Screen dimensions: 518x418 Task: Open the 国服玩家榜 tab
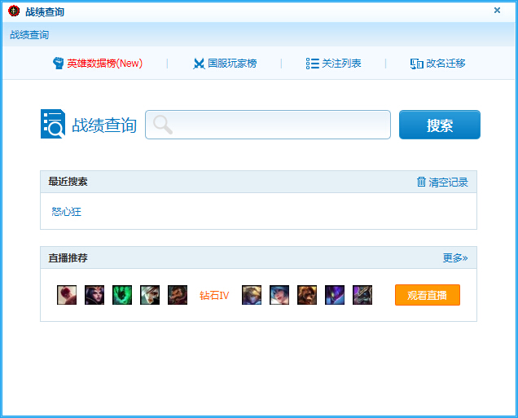(x=232, y=63)
